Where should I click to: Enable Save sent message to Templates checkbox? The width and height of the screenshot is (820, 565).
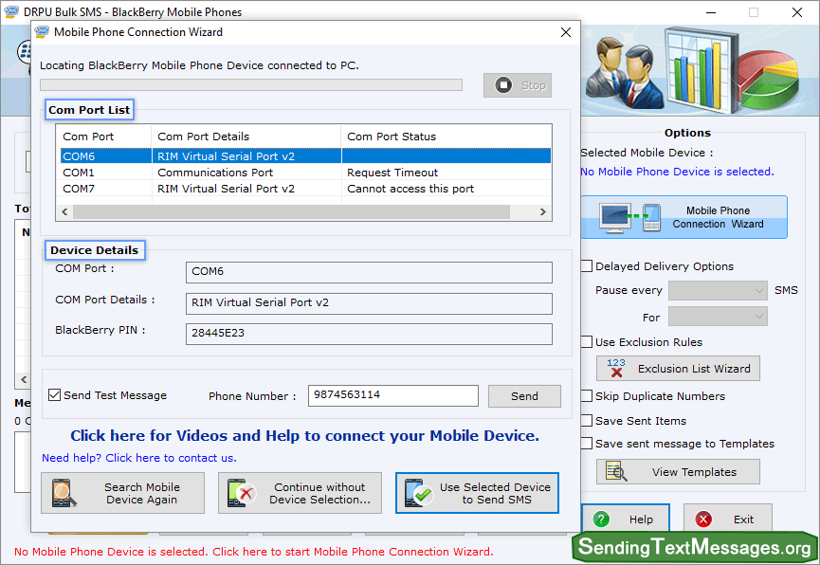coord(587,443)
